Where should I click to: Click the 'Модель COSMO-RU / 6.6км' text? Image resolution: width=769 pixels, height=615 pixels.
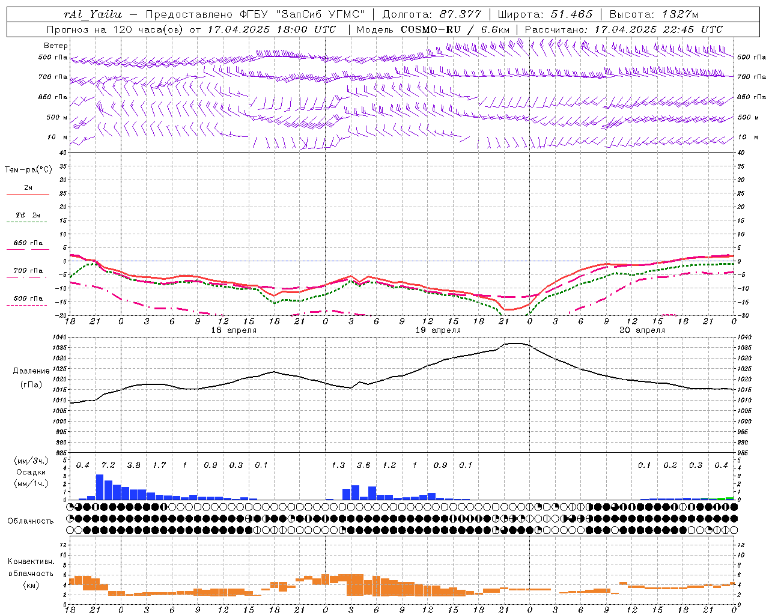(x=433, y=29)
